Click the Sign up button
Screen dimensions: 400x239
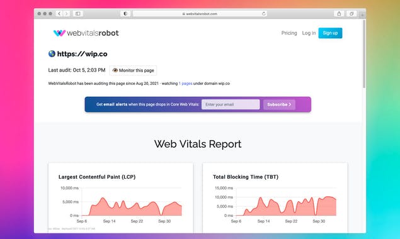pyautogui.click(x=330, y=33)
